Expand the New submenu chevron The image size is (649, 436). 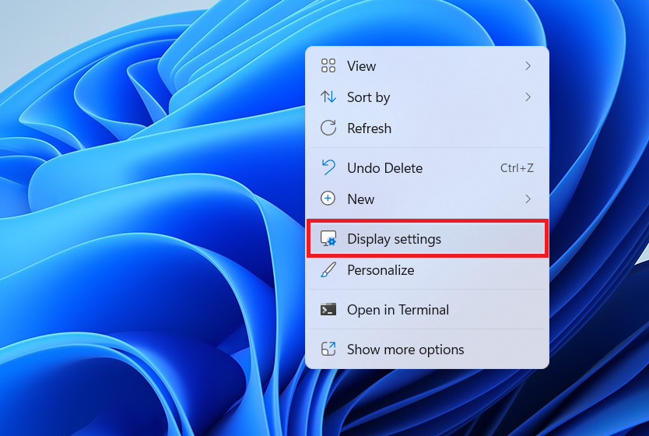click(528, 199)
